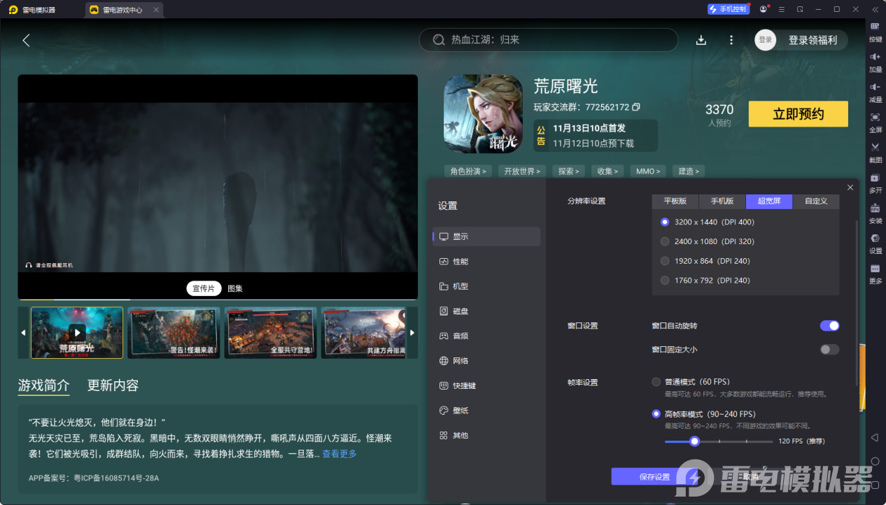Turn on the 窗口固定大小 toggle
The image size is (886, 505).
[829, 349]
